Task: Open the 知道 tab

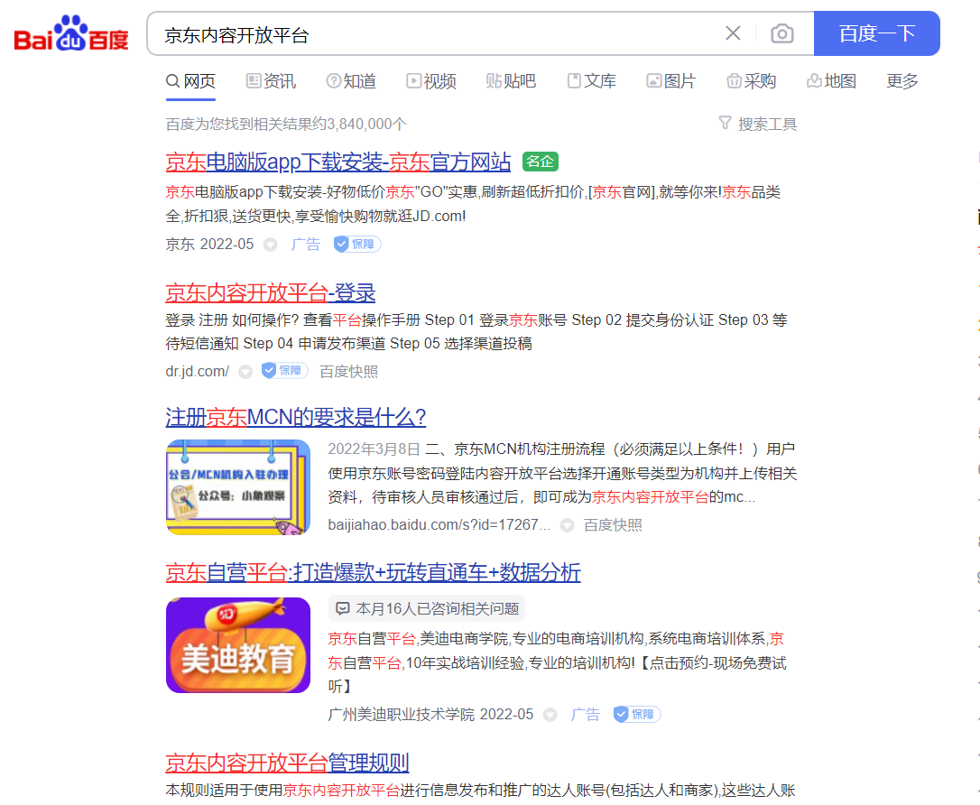Action: (x=351, y=81)
